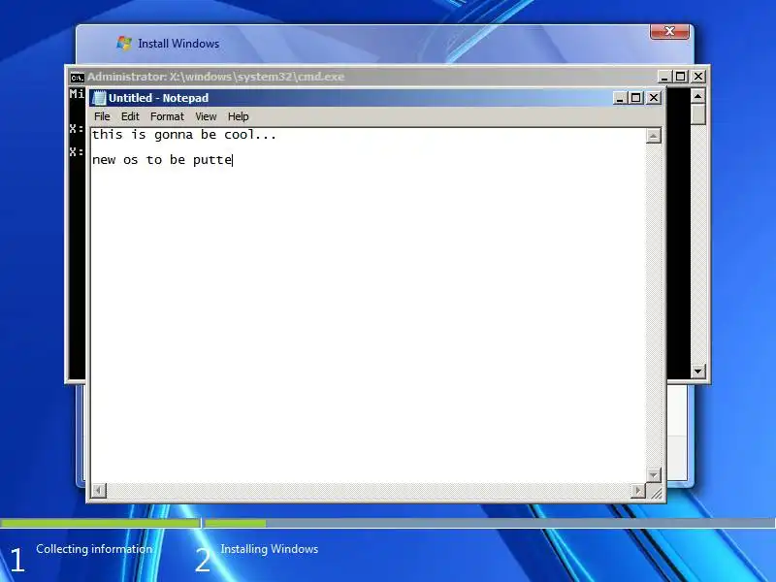Click the "Install Windows" title text
Viewport: 776px width, 582px height.
[178, 44]
